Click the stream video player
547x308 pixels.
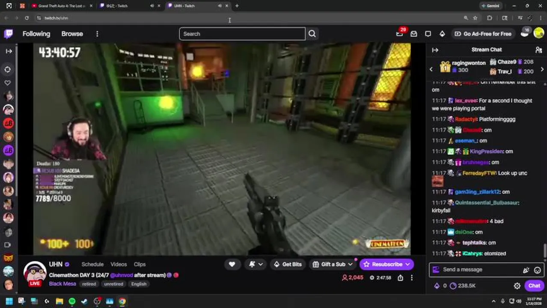222,149
